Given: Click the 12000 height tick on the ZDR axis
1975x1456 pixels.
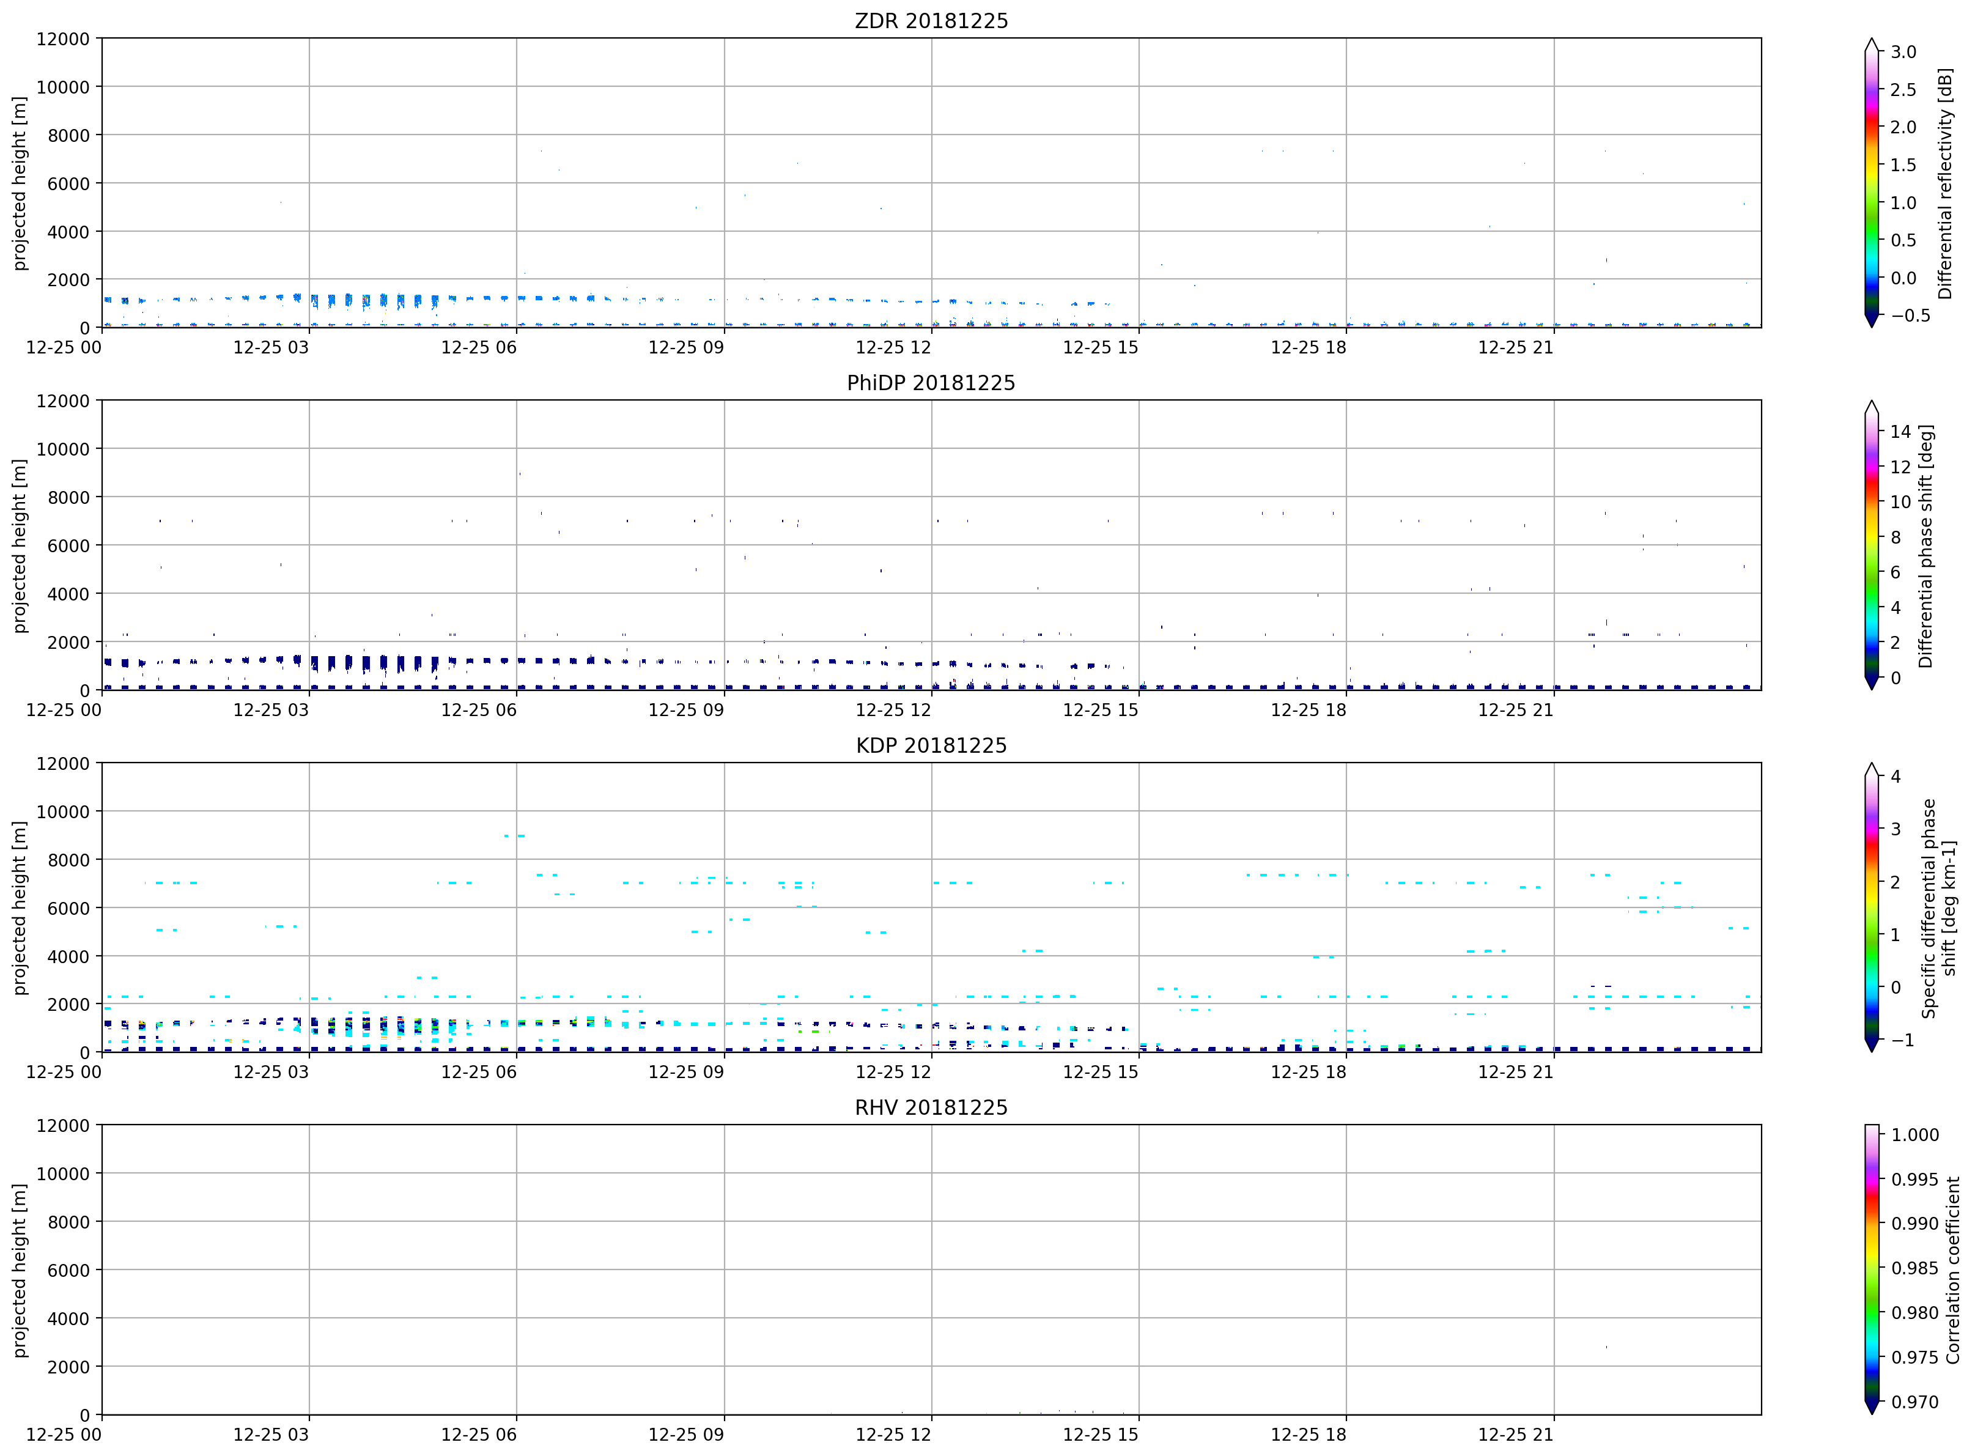Looking at the screenshot, I should pos(62,39).
